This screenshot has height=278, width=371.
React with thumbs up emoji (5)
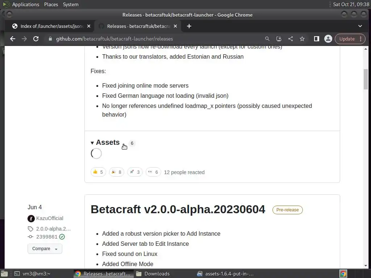click(98, 172)
